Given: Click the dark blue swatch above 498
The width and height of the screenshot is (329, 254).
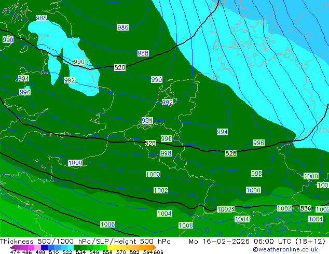Looking at the screenshot, I should tap(44, 247).
